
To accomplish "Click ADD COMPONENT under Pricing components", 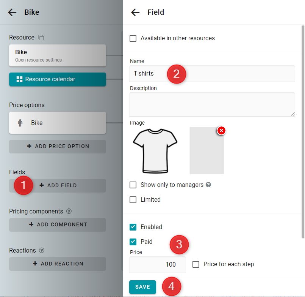I will coord(58,225).
